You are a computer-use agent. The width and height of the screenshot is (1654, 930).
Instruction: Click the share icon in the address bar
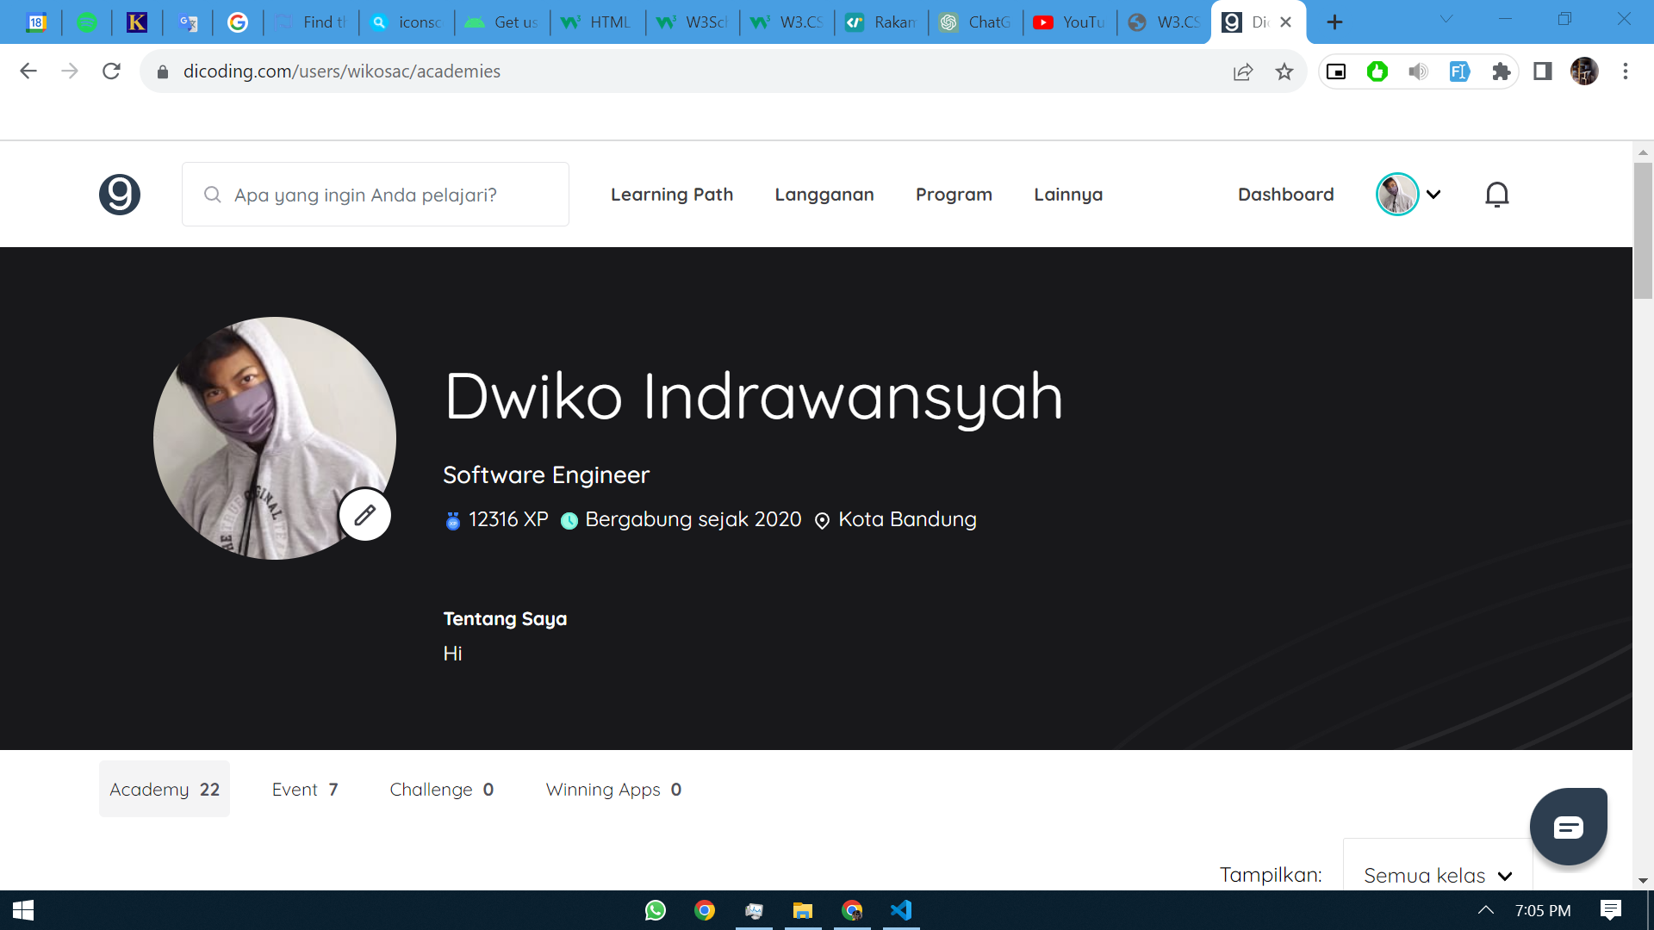pos(1243,71)
